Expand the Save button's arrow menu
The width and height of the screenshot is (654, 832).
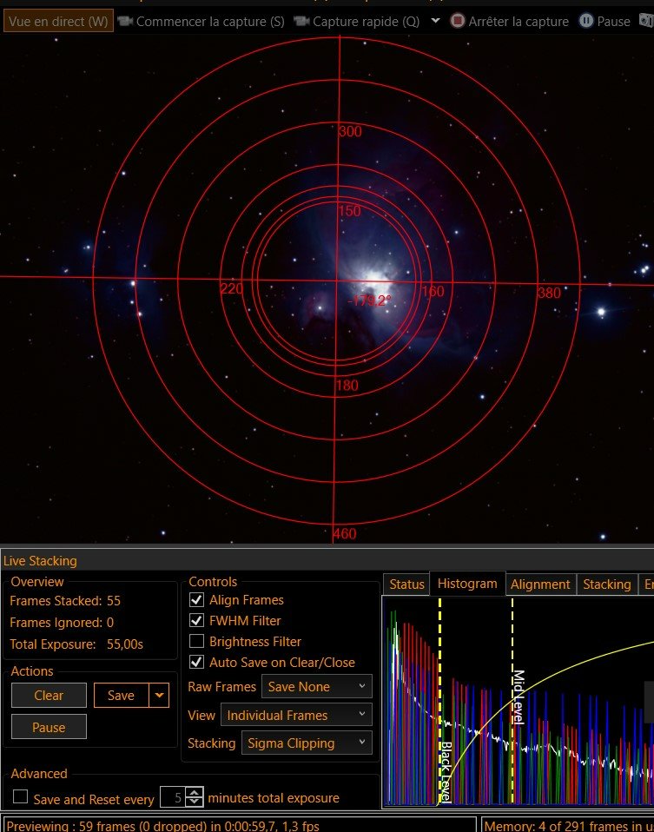tap(158, 696)
